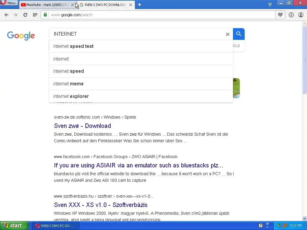Choose suggestion 'internet speed test'
Screen dimensions: 307x230
point(141,46)
